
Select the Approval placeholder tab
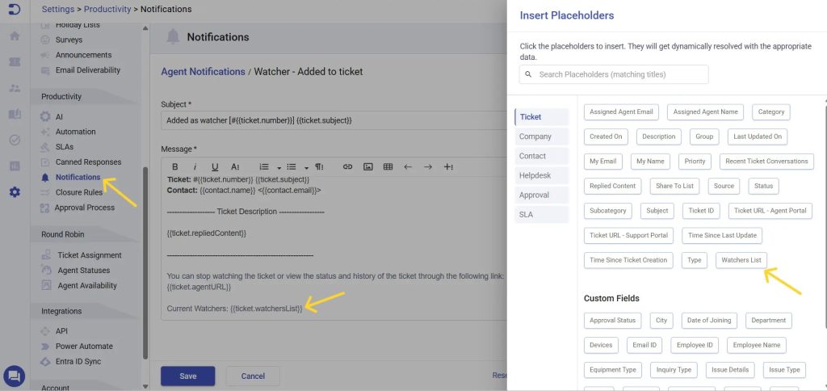542,195
